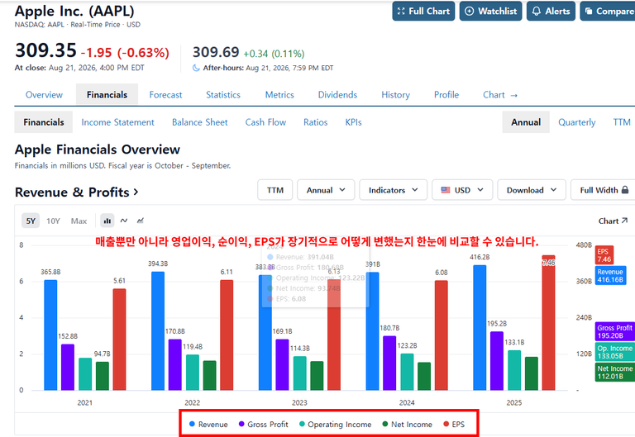Click the Revenue 416.16B axis label
635x437 pixels.
point(610,276)
